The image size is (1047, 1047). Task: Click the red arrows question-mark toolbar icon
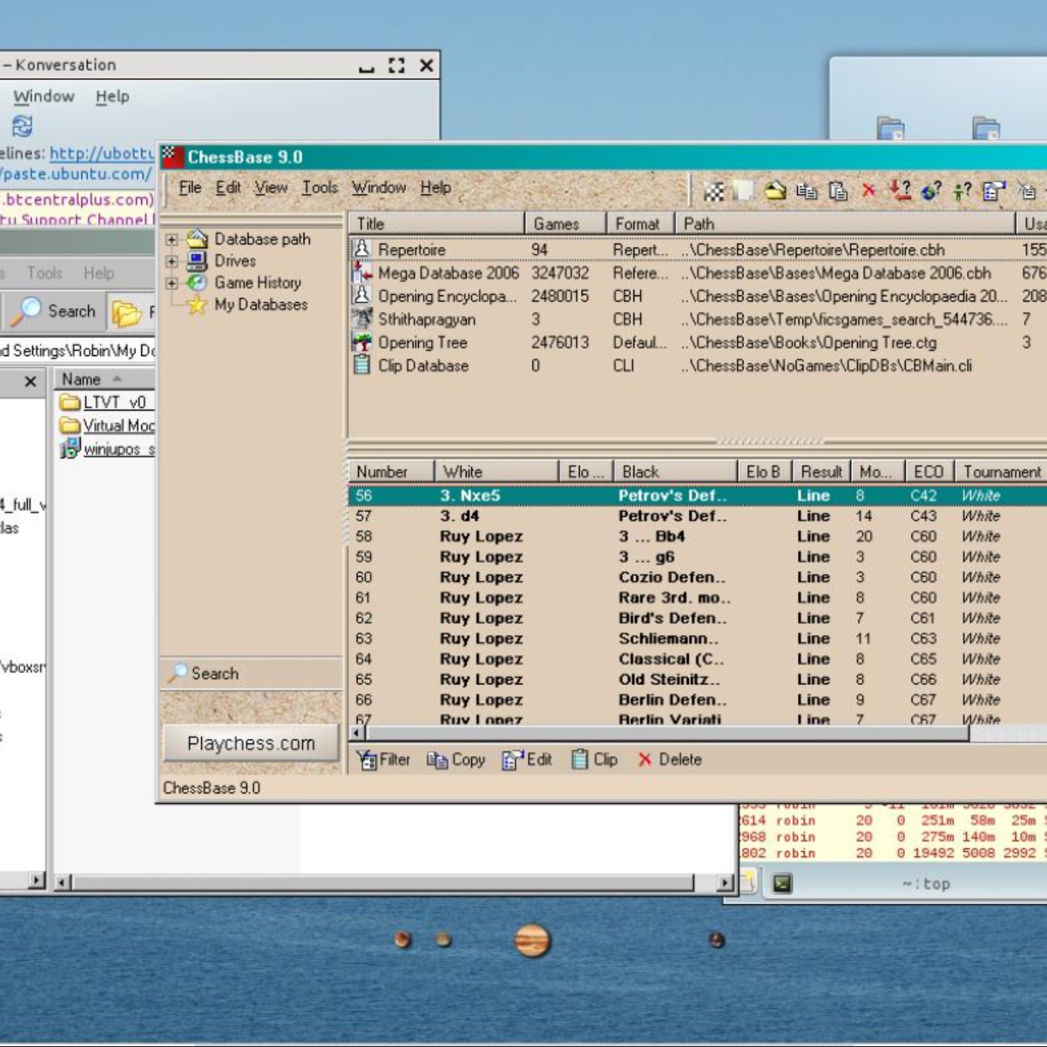coord(900,191)
